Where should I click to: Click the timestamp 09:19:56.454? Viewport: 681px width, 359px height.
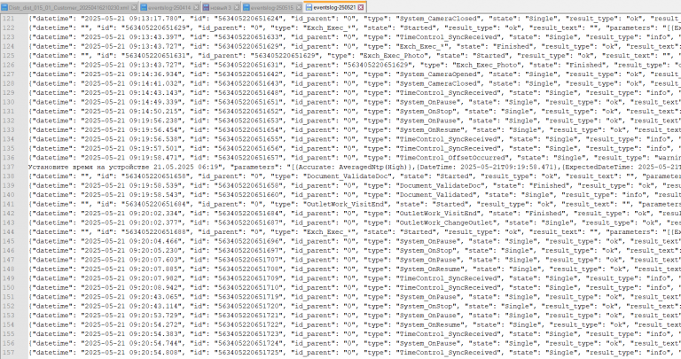[153, 129]
